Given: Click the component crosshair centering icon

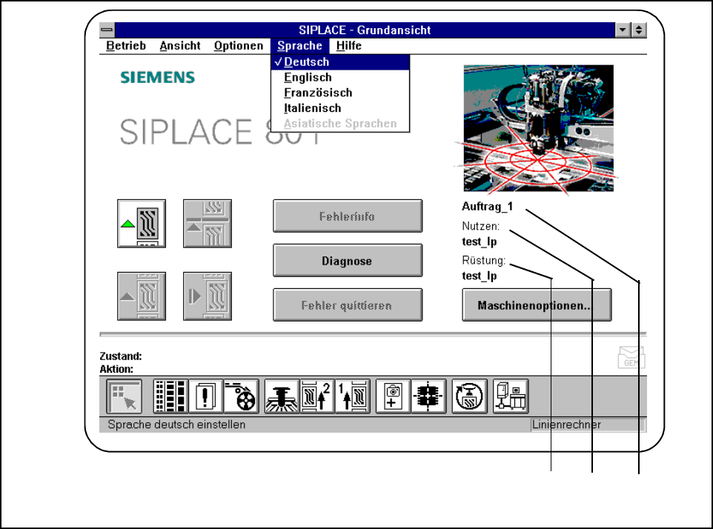Looking at the screenshot, I should click(x=428, y=396).
